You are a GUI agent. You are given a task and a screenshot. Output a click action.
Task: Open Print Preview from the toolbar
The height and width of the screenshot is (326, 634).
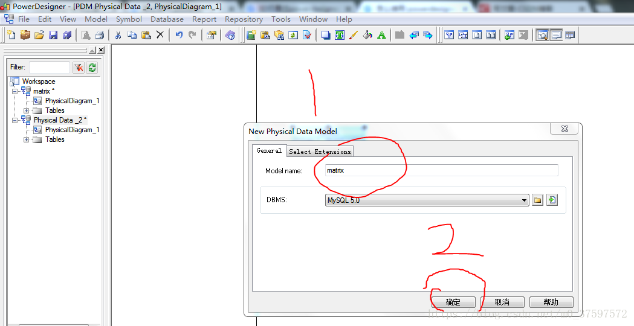(86, 35)
